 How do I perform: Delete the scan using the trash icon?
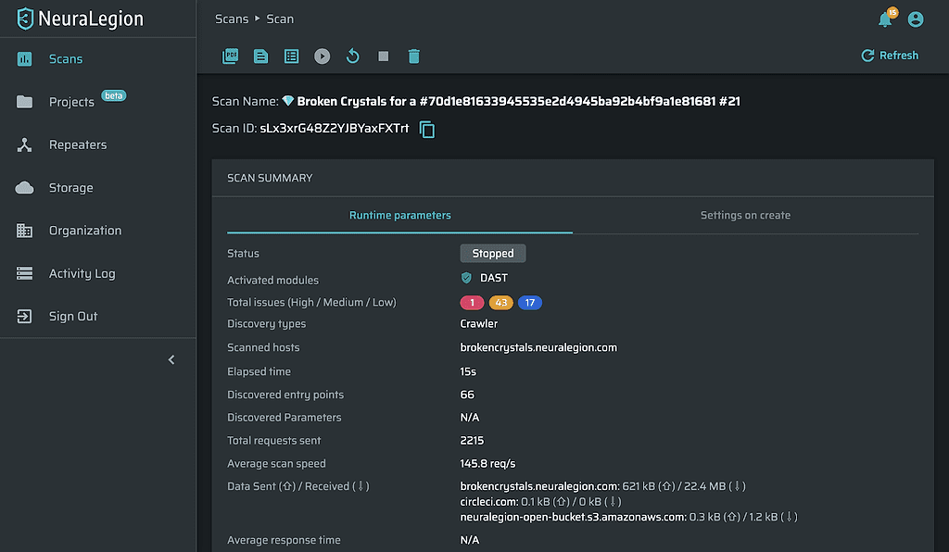(414, 56)
